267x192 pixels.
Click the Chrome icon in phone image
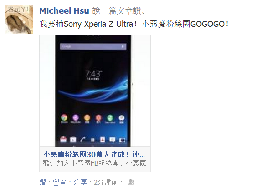[64, 117]
